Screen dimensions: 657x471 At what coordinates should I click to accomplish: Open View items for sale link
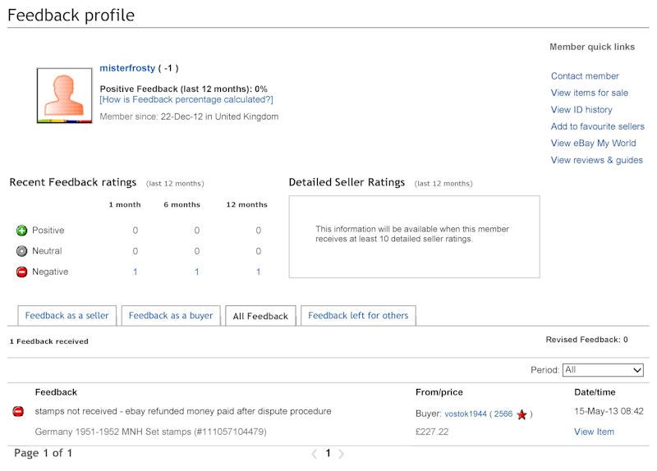tap(590, 93)
